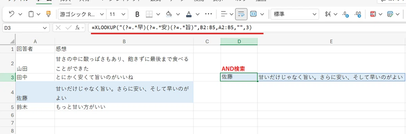Screen dimensions: 406x134
Task: Click cell containing 感想 header
Action: [124, 49]
